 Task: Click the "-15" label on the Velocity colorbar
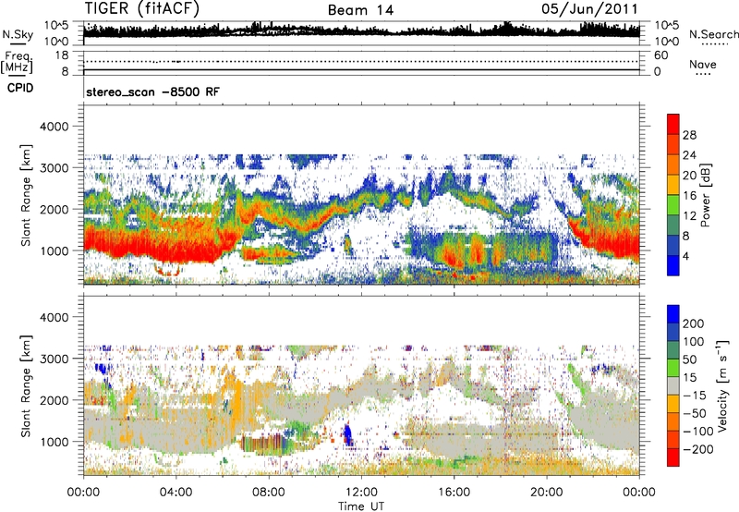695,396
